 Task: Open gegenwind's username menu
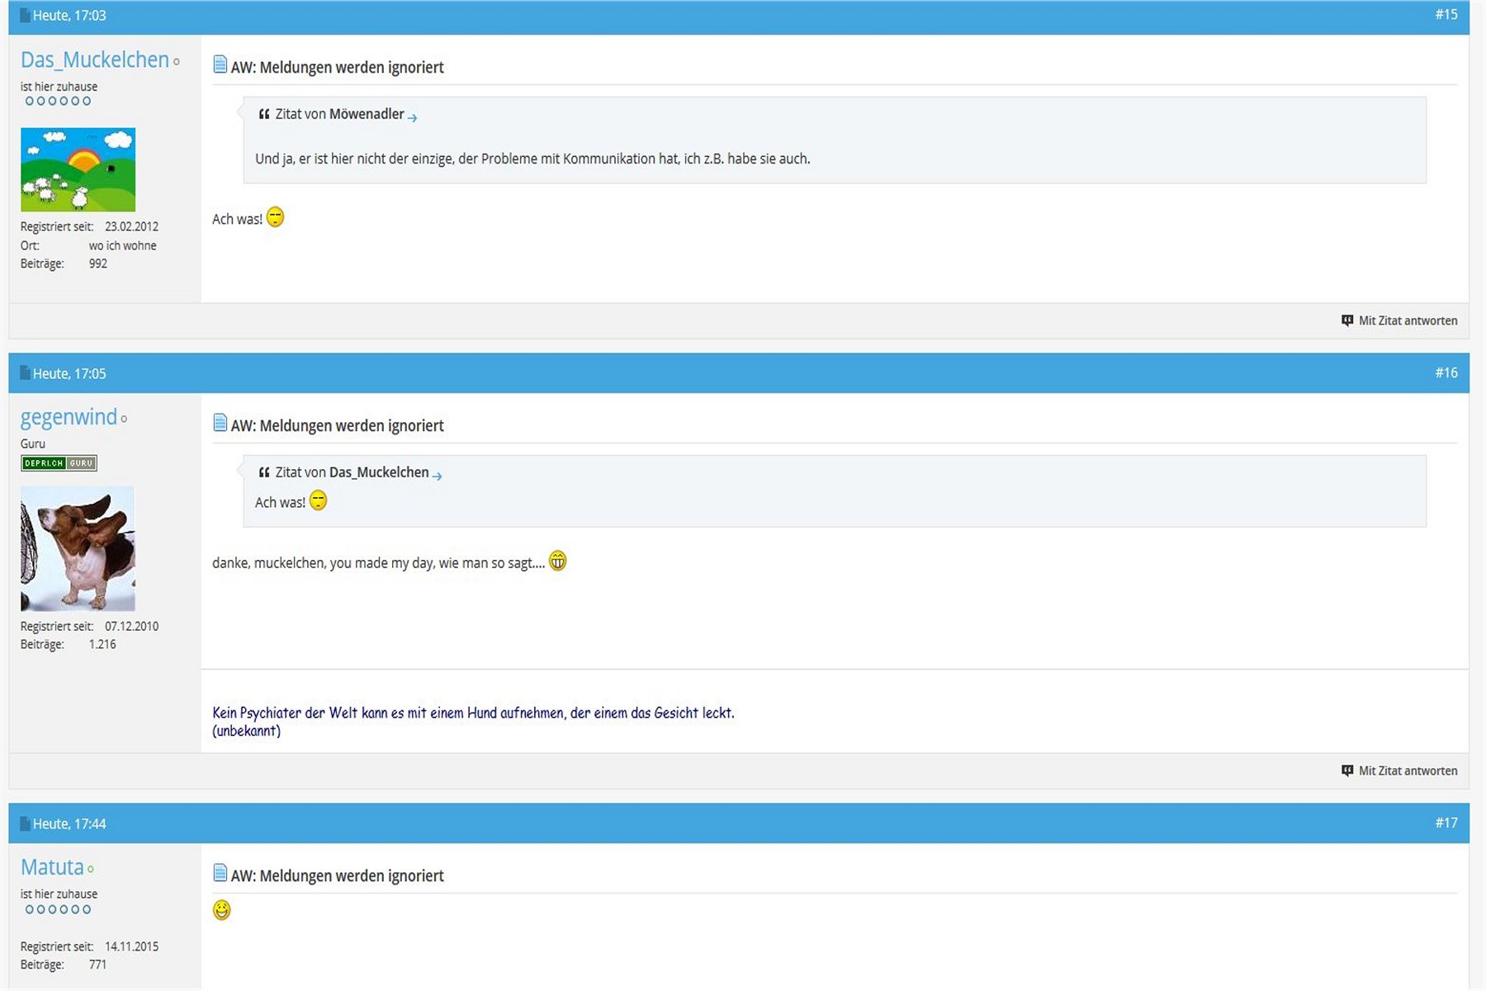(x=69, y=418)
